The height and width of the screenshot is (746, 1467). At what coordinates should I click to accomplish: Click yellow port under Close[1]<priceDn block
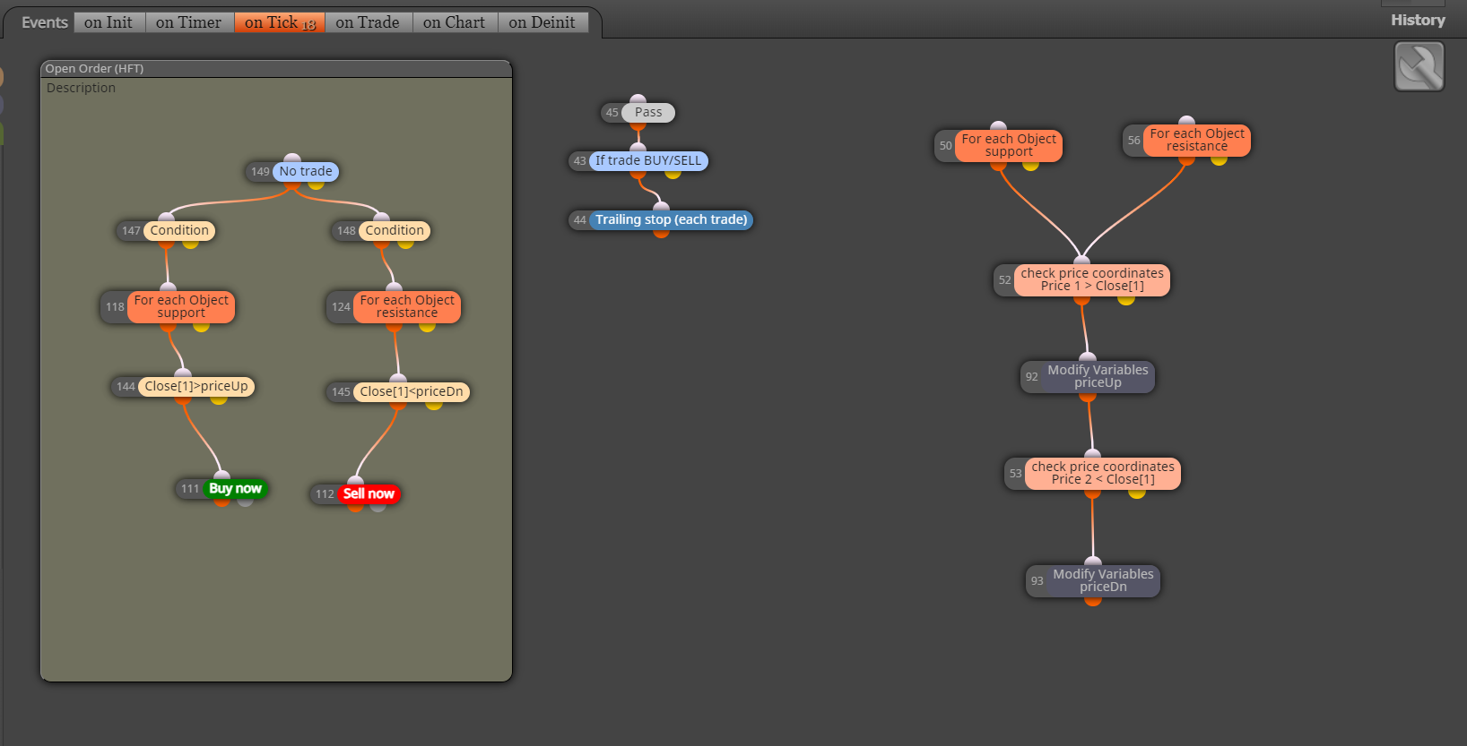pyautogui.click(x=434, y=405)
